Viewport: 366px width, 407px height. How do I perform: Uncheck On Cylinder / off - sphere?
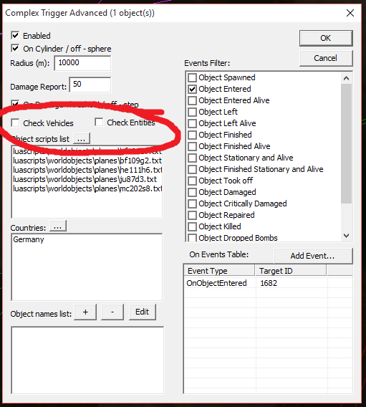coord(15,48)
